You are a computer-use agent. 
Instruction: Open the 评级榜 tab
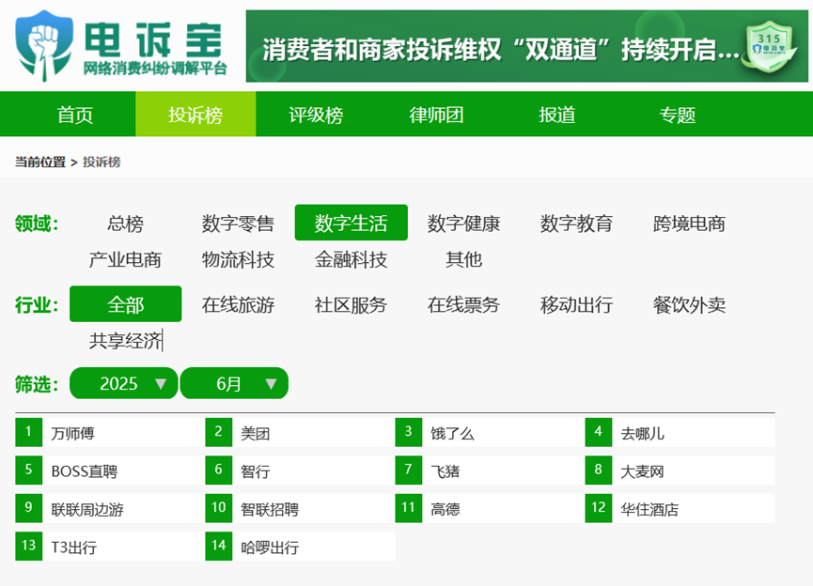(x=316, y=115)
